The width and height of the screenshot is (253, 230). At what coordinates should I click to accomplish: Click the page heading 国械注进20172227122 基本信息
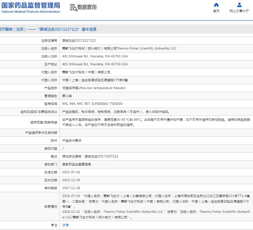click(x=67, y=29)
